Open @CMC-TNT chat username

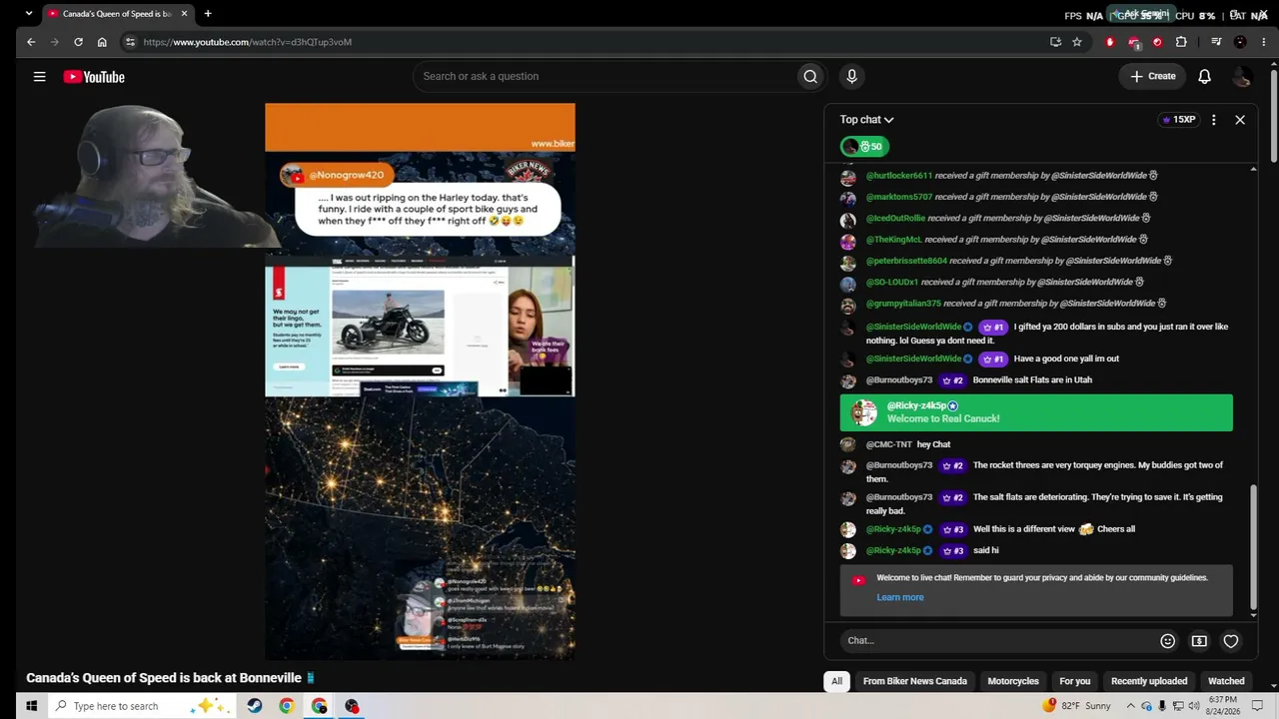point(889,444)
